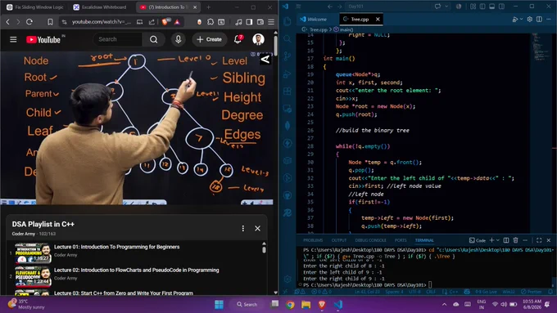Open a new browser tab with plus
557x313 pixels.
(x=209, y=7)
